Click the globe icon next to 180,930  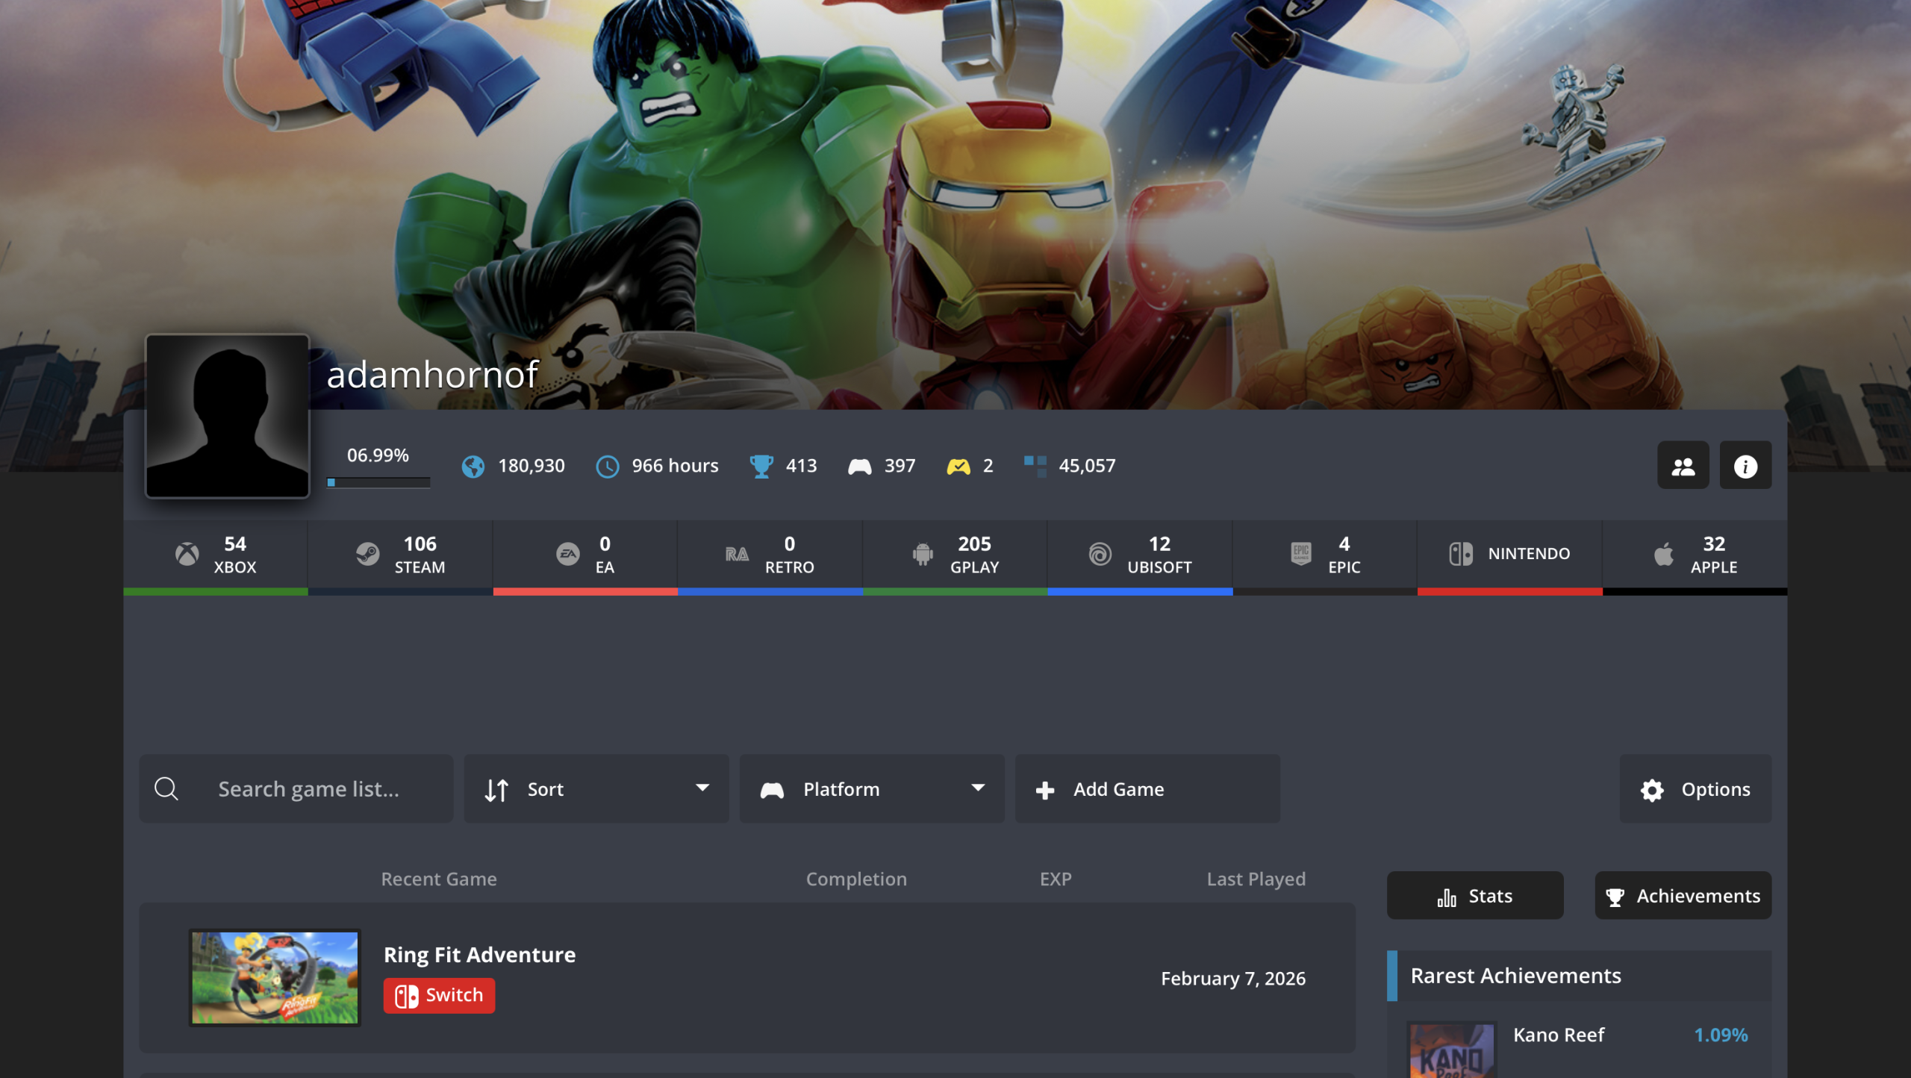click(473, 466)
